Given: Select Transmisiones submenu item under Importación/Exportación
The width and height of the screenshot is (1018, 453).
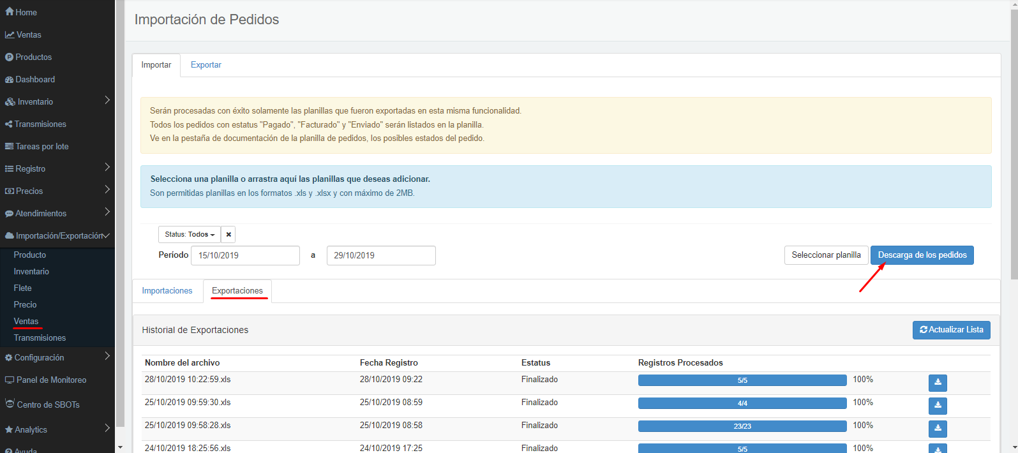Looking at the screenshot, I should (x=40, y=338).
